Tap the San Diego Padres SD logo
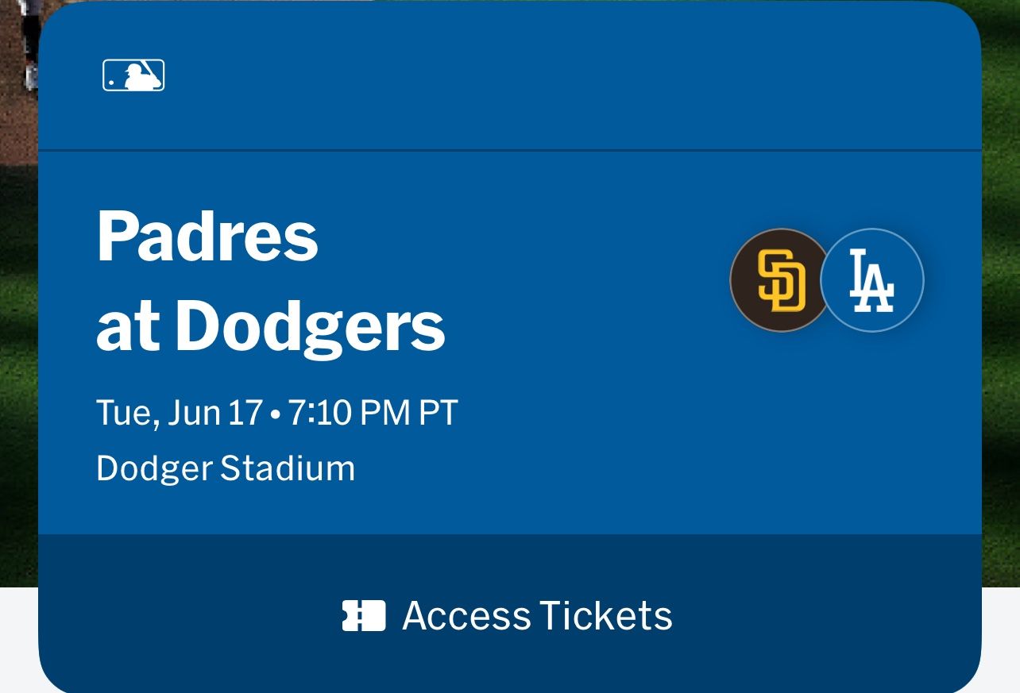 coord(781,280)
